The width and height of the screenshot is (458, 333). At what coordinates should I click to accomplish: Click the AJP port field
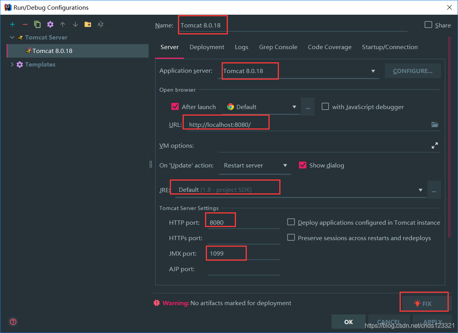pos(244,269)
